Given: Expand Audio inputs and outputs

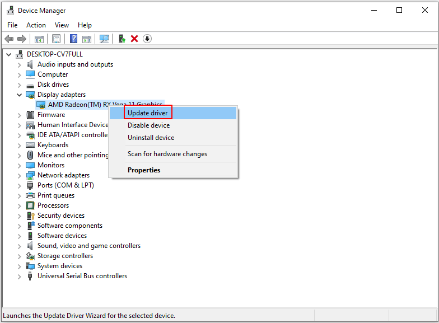Looking at the screenshot, I should pyautogui.click(x=19, y=65).
